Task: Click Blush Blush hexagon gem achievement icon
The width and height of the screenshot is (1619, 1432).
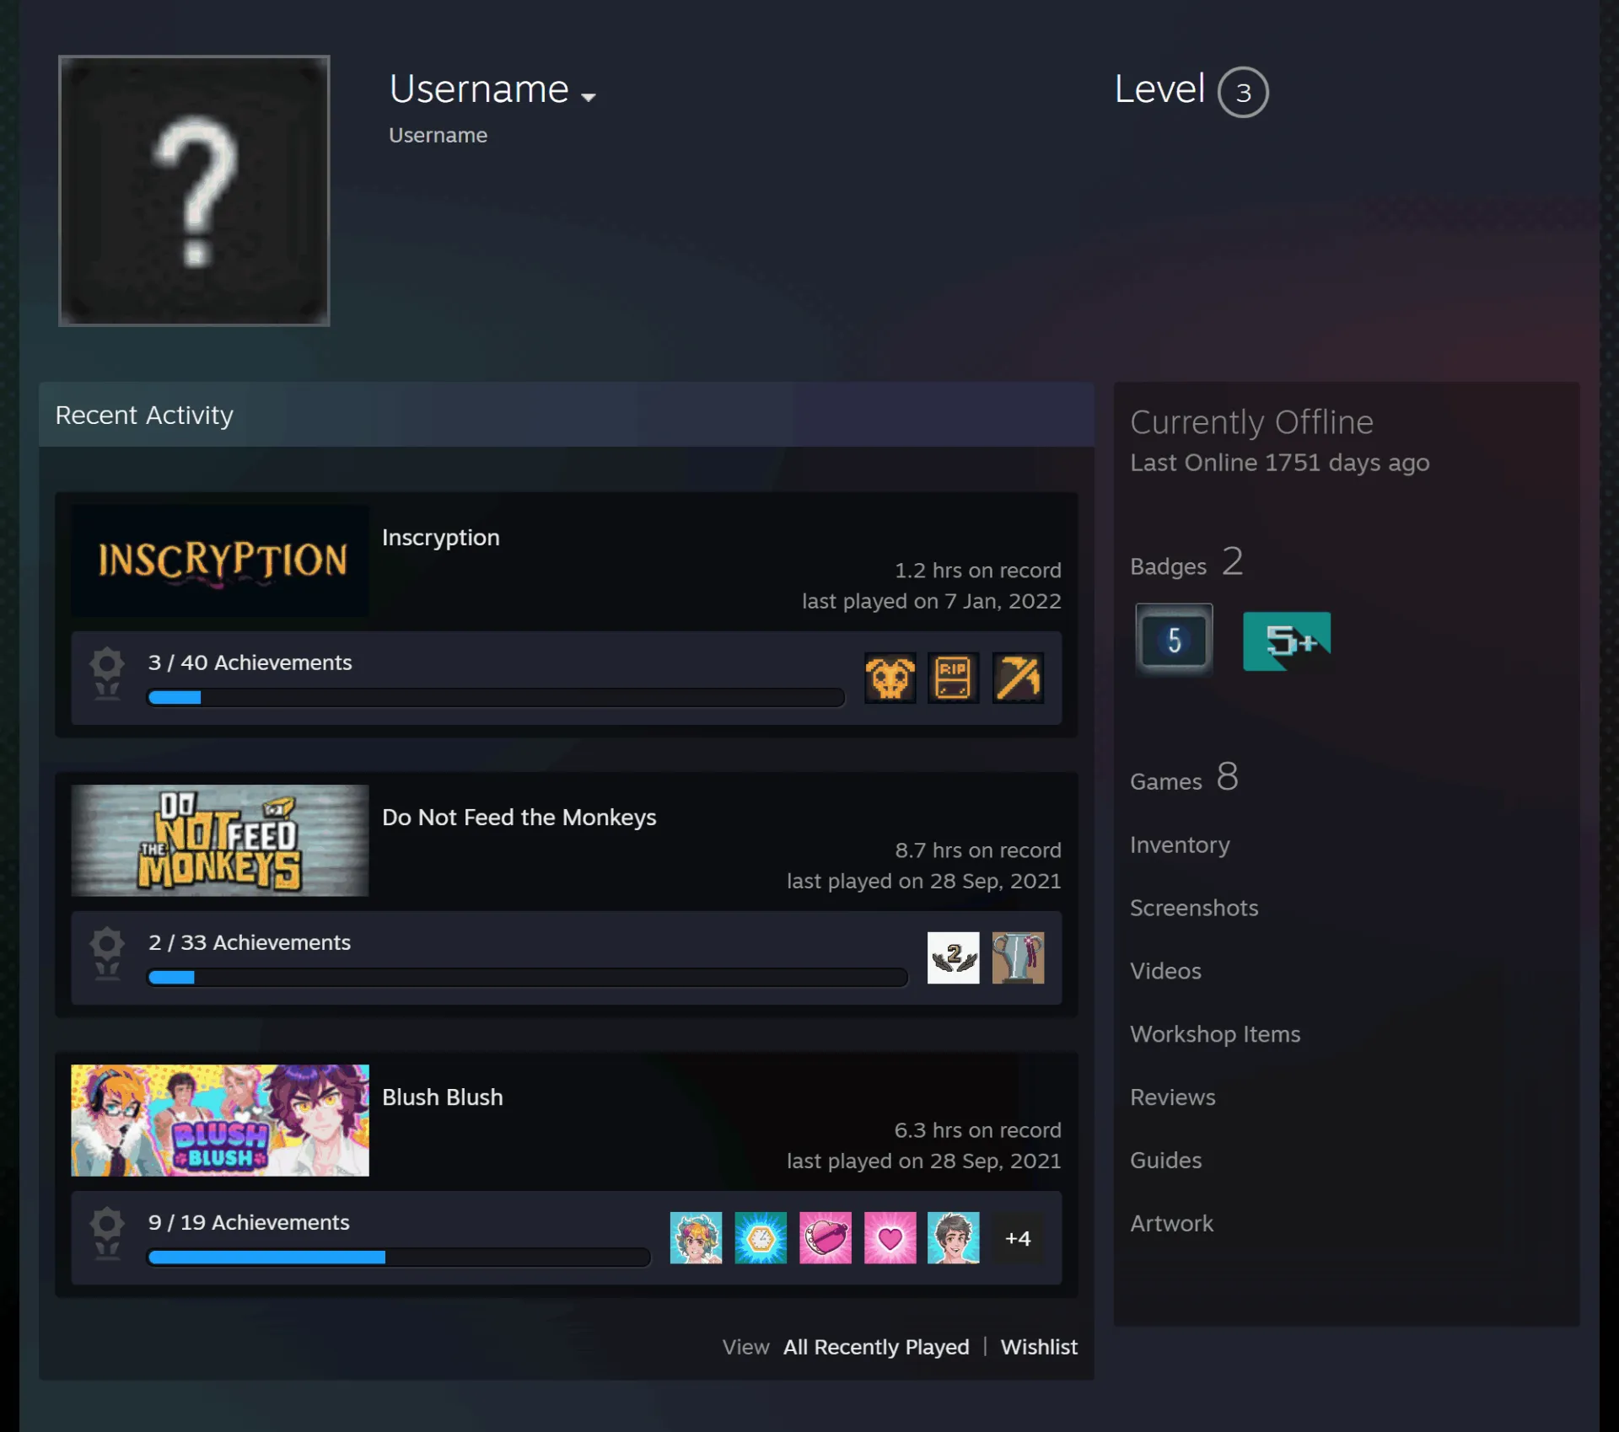Action: click(761, 1237)
